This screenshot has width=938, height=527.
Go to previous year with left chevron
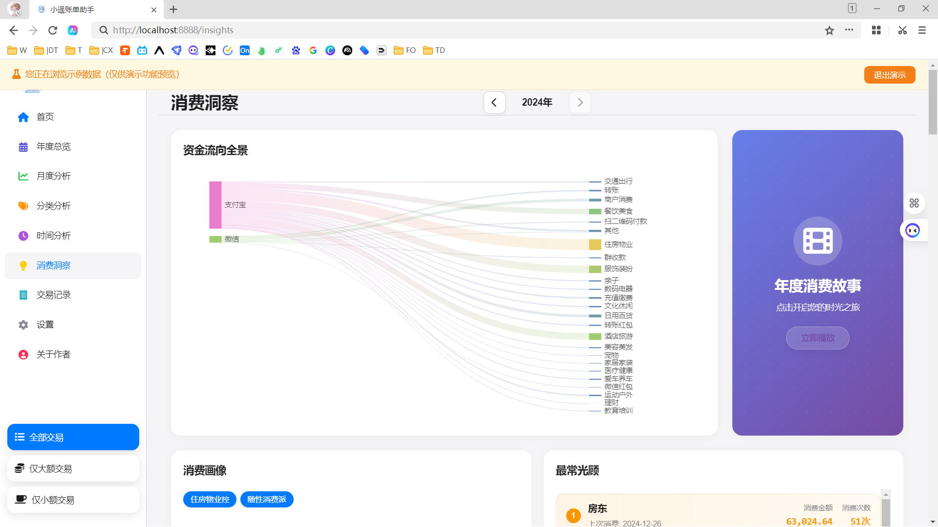(x=494, y=103)
